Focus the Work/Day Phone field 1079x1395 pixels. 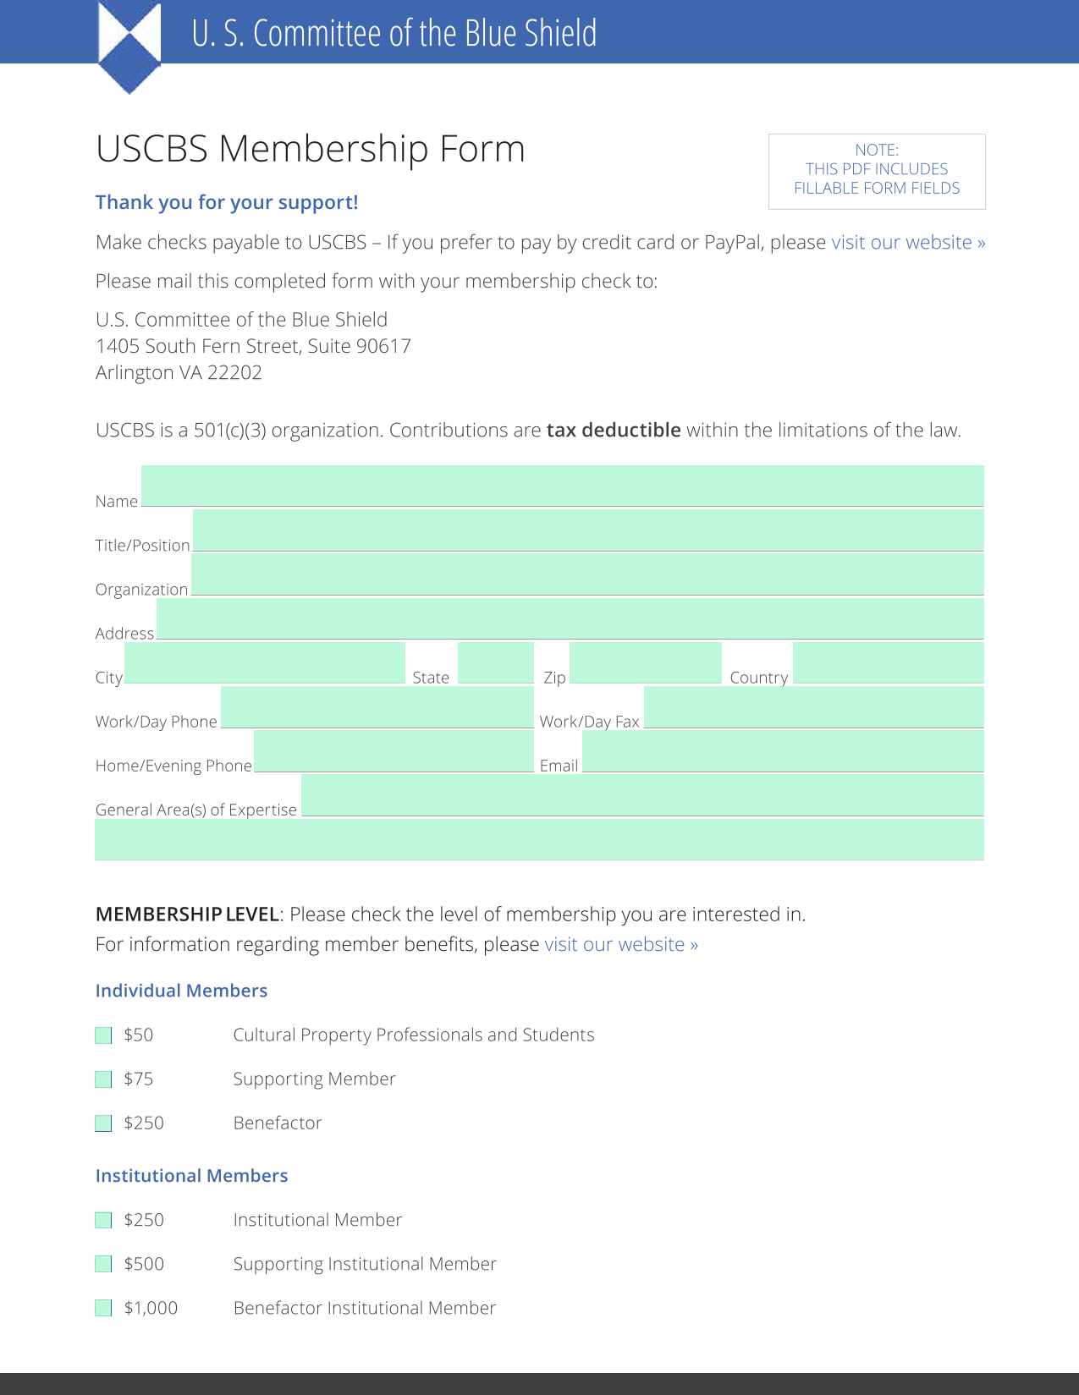coord(377,706)
